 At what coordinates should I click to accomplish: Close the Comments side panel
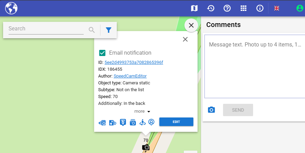coord(191,25)
